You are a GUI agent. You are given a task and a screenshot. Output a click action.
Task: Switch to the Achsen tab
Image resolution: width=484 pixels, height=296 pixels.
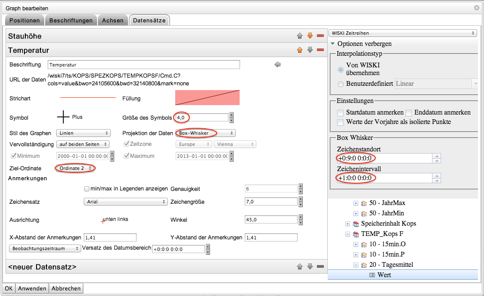113,20
